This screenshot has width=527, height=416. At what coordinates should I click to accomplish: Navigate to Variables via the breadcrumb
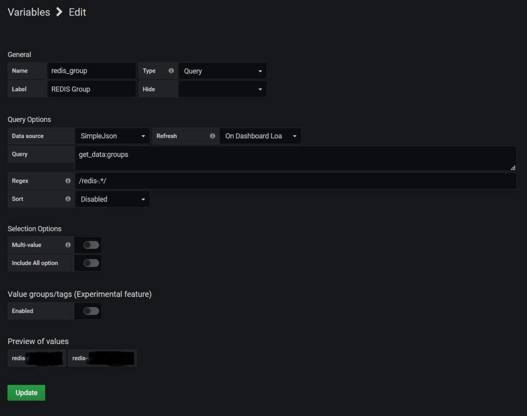[x=28, y=12]
